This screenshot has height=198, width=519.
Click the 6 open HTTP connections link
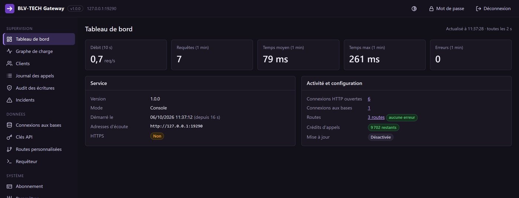tap(369, 99)
